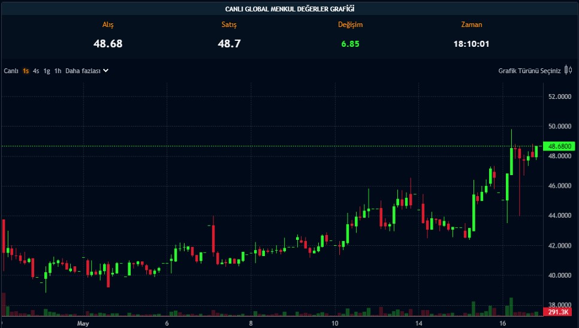Switch to the Canlı live view
Viewport: 579px width, 328px height.
[11, 71]
